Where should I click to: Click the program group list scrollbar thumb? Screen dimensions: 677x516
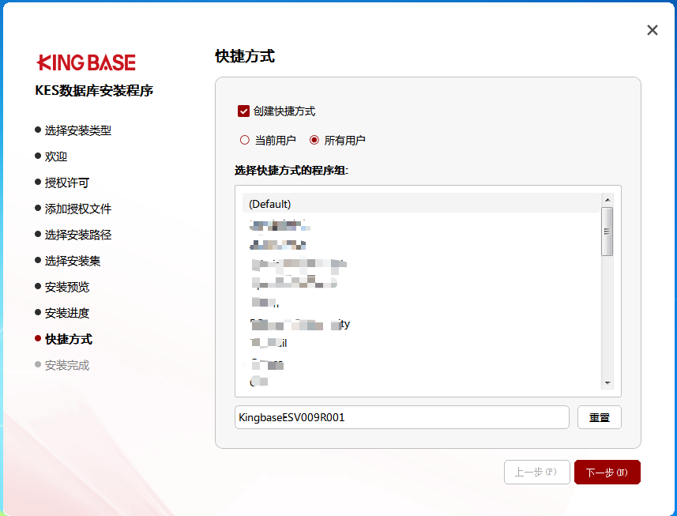tap(607, 232)
